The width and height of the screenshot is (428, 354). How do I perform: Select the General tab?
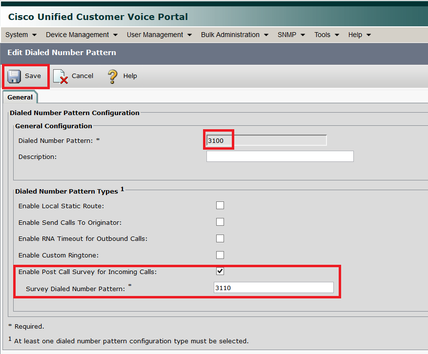pyautogui.click(x=20, y=97)
